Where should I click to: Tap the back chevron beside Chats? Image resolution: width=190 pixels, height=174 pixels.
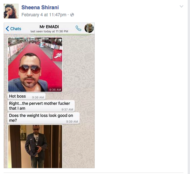tap(7, 29)
